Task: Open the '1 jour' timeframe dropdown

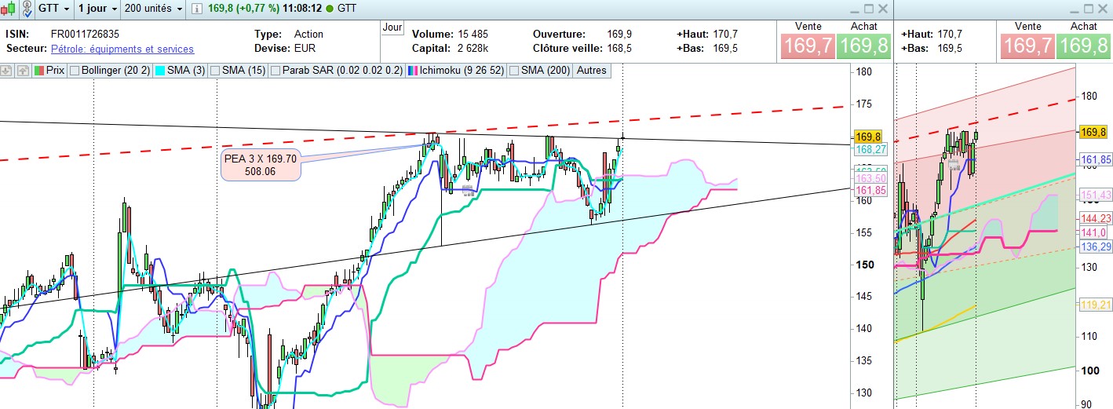Action: [98, 9]
